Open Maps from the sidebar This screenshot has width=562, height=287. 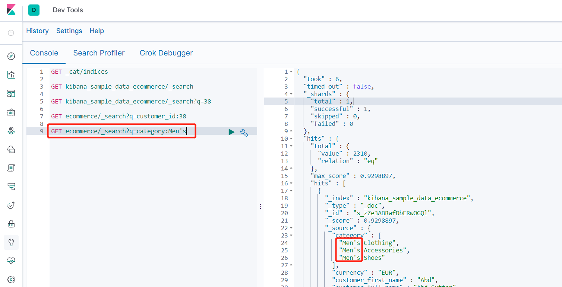11,131
